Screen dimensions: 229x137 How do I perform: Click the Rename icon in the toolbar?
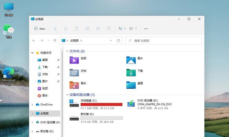[87, 28]
